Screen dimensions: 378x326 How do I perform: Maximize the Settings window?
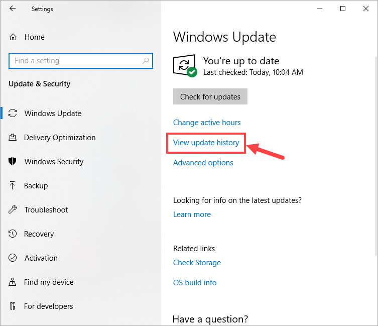pyautogui.click(x=343, y=9)
